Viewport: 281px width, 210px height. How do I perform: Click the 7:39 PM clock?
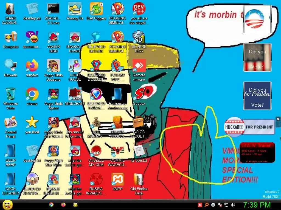(257, 205)
